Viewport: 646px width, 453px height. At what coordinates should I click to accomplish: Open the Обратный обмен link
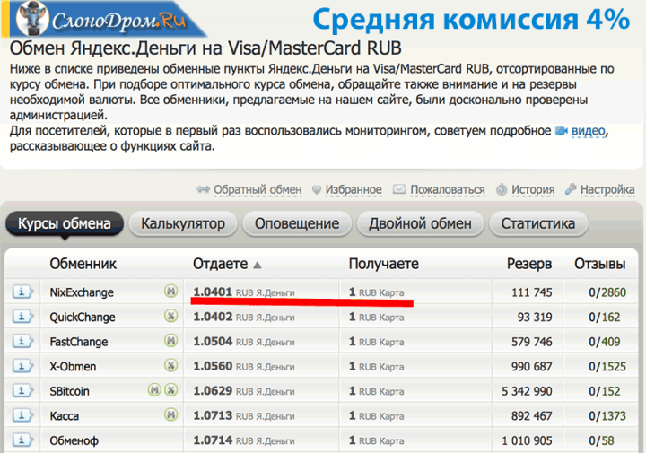258,190
